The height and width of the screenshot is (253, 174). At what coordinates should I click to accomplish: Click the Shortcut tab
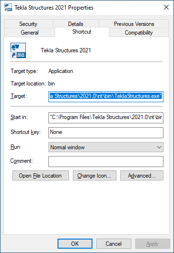(82, 32)
